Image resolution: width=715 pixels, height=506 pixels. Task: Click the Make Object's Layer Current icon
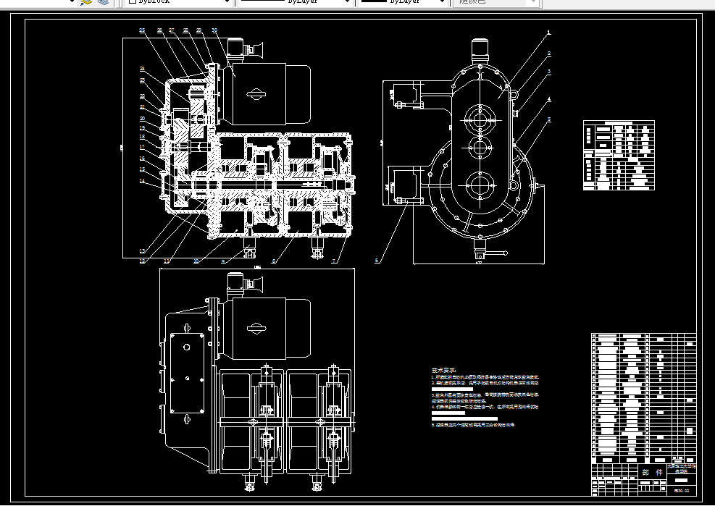tap(86, 2)
